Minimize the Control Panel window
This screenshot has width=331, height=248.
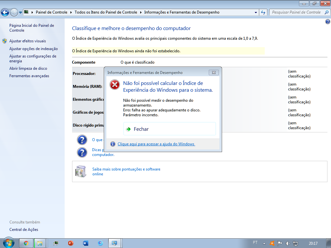click(304, 3)
